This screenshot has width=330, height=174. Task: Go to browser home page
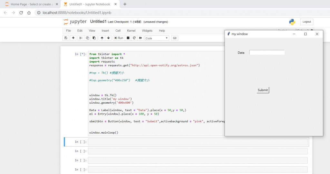[x=29, y=13]
